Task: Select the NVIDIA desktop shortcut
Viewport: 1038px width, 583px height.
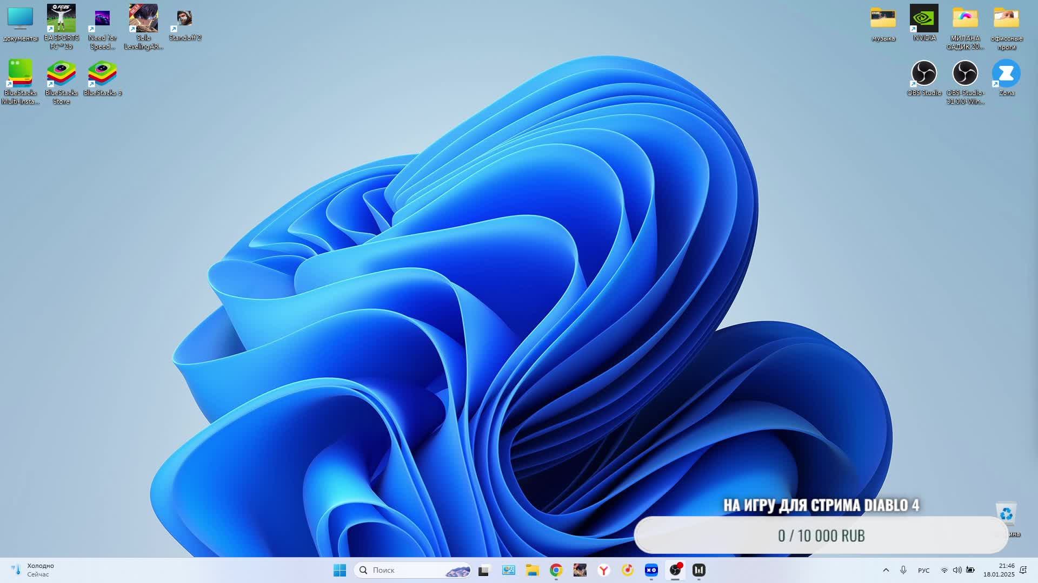Action: pyautogui.click(x=924, y=23)
